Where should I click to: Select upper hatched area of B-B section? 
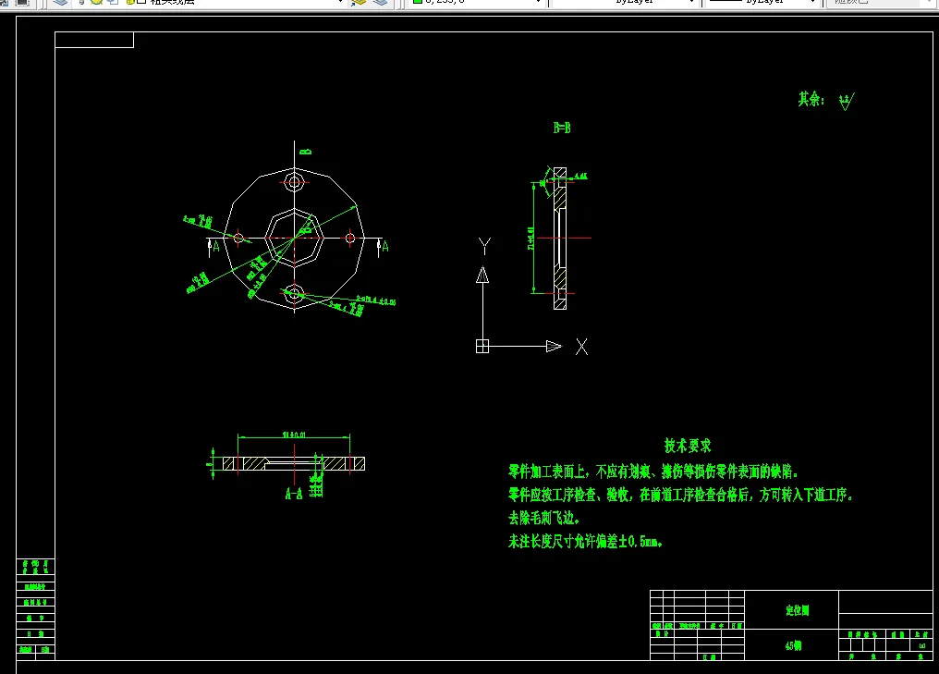pos(560,200)
